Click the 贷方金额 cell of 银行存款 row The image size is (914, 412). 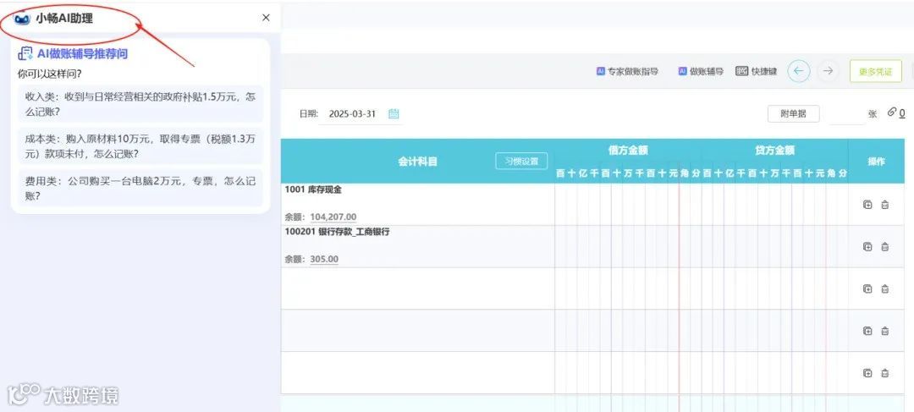[774, 246]
